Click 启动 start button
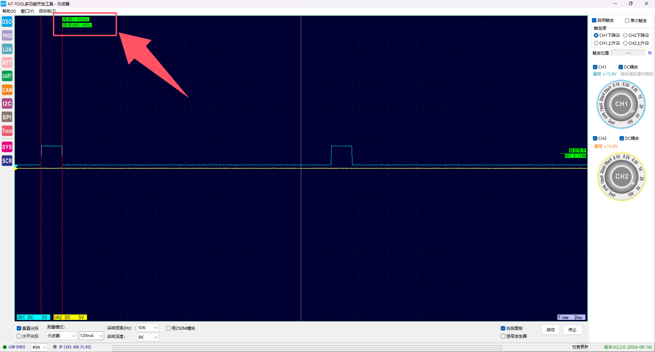Image resolution: width=655 pixels, height=352 pixels. coord(551,330)
